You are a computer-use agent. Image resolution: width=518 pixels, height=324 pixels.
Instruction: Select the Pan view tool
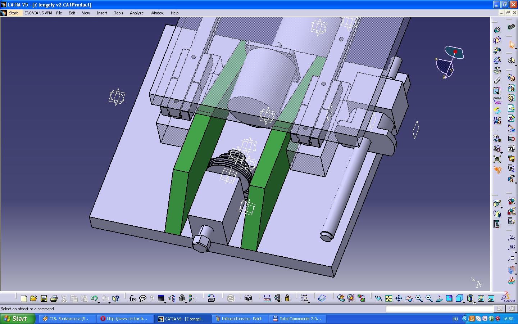pyautogui.click(x=399, y=298)
